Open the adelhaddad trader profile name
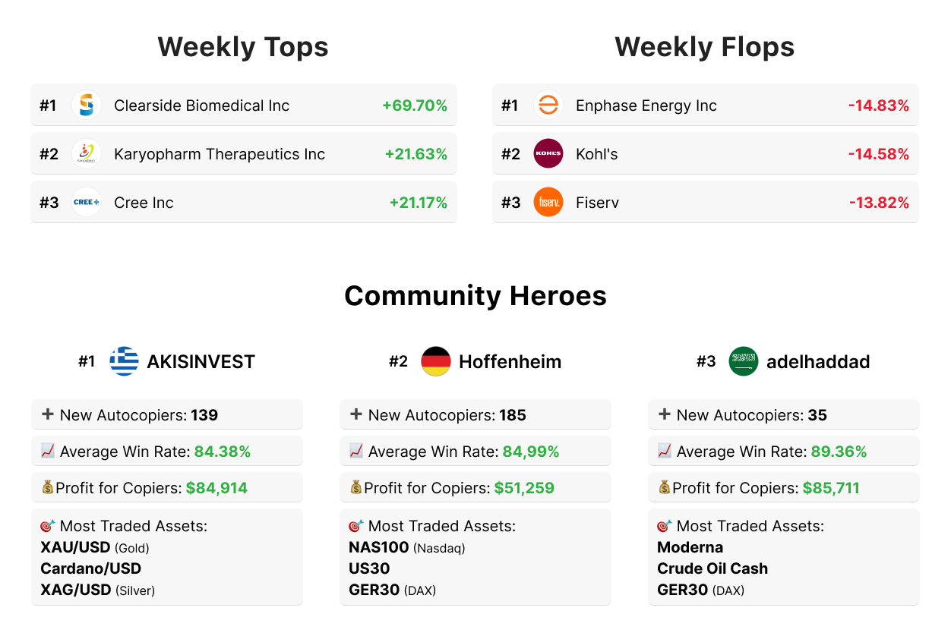951x636 pixels. [x=818, y=362]
